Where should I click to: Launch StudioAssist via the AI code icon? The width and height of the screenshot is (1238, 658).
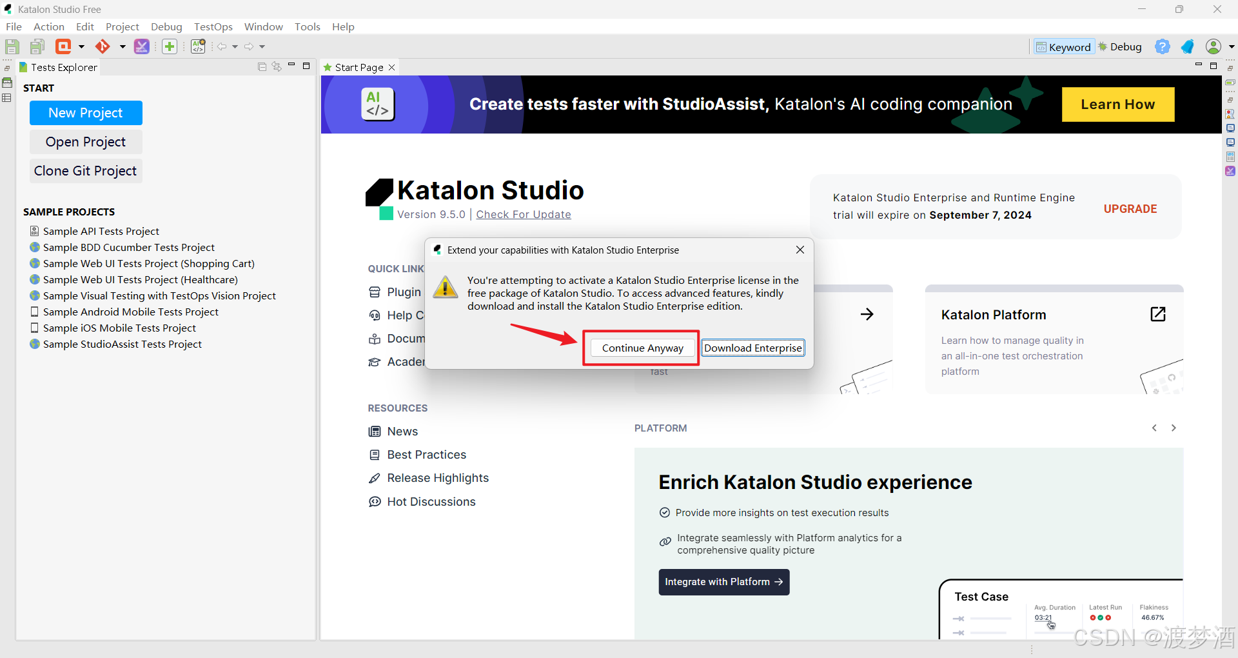[198, 46]
